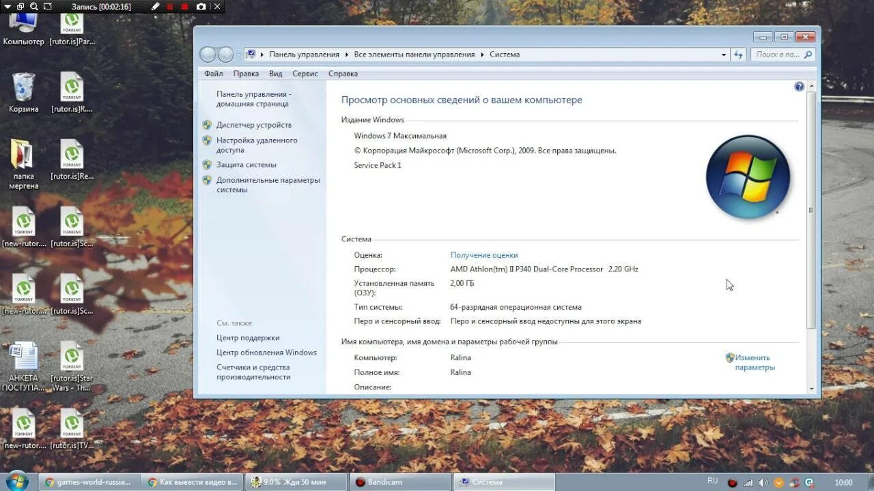This screenshot has height=491, width=874.
Task: Click the taskbar clock showing 10:00
Action: [844, 483]
